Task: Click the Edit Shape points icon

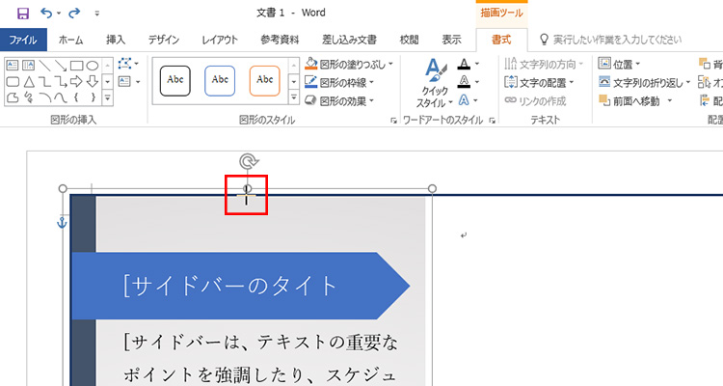Action: (124, 64)
